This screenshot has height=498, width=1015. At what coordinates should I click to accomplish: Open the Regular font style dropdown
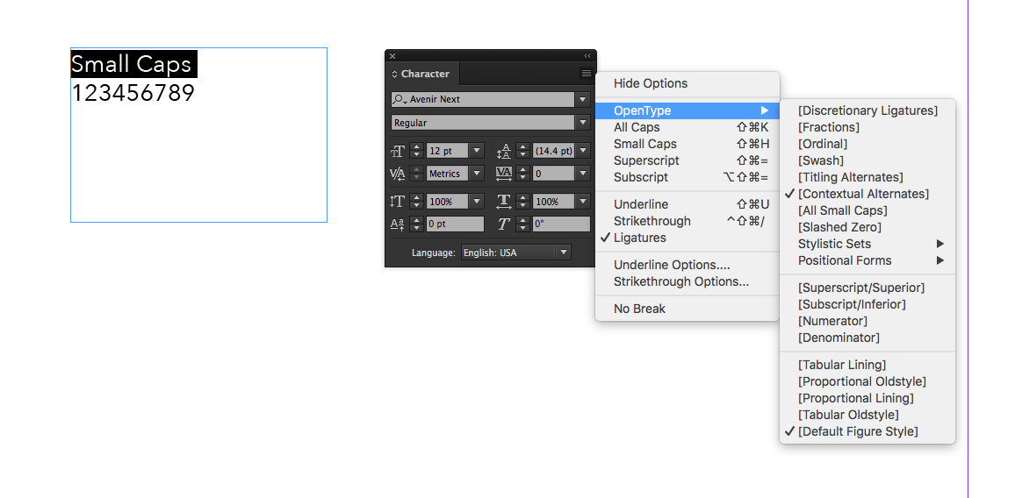[582, 123]
